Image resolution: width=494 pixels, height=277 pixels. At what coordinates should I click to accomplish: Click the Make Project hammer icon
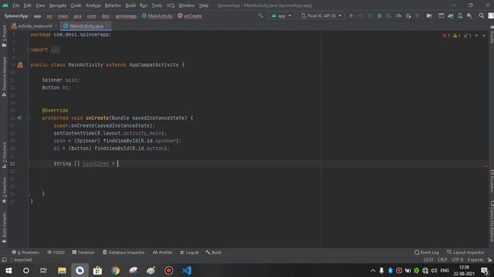click(x=260, y=15)
